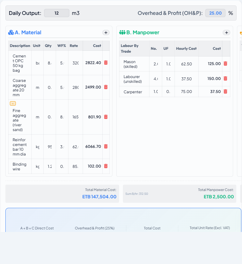
Task: Add a new manpower row with plus button
Action: point(226,32)
